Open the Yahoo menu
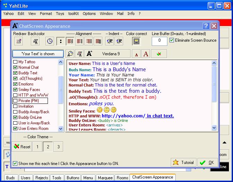 [x=8, y=14]
